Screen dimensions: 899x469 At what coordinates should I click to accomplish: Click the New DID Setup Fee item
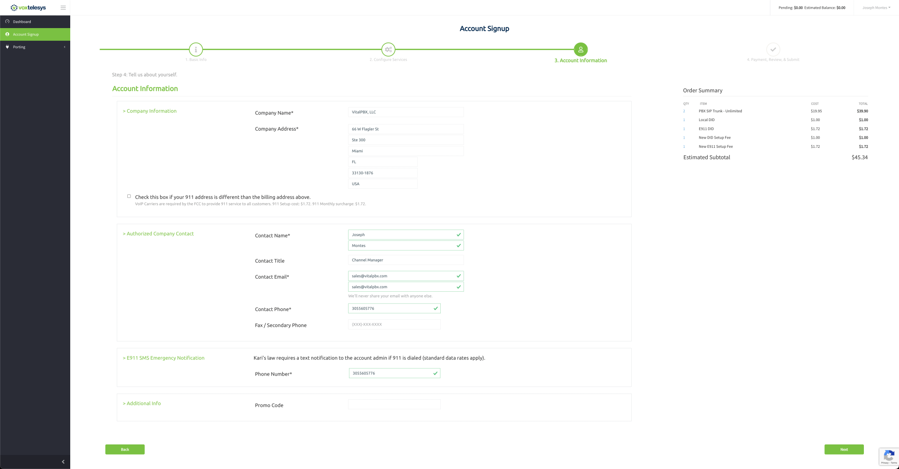[715, 138]
